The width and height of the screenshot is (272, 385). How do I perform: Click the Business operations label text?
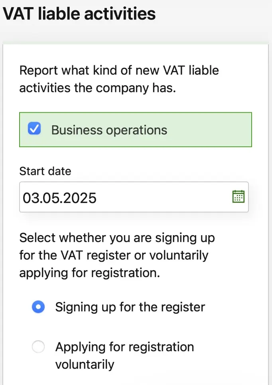tap(109, 130)
